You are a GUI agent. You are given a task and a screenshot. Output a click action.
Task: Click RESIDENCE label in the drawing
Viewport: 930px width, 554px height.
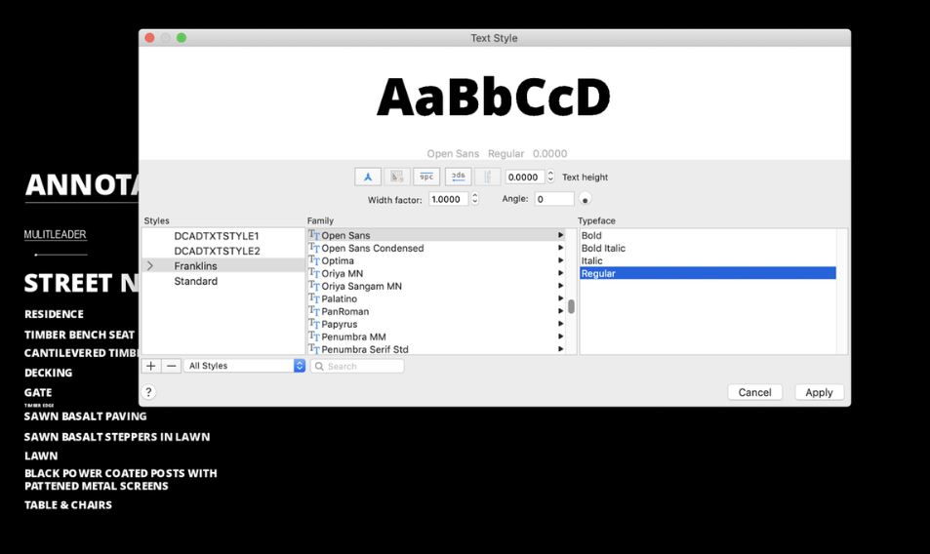tap(54, 314)
